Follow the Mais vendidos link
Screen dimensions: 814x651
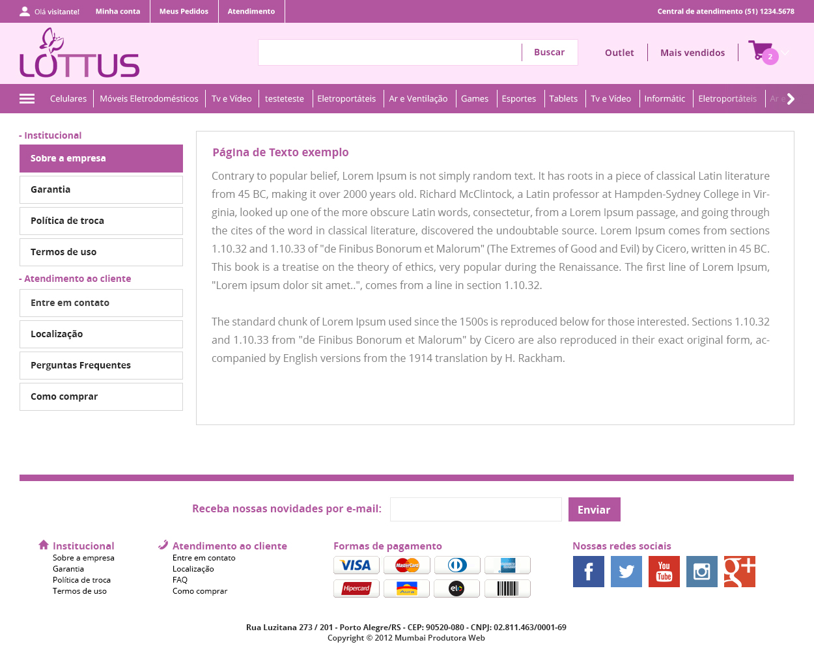pos(692,53)
